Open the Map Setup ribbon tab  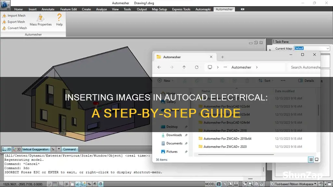159,9
